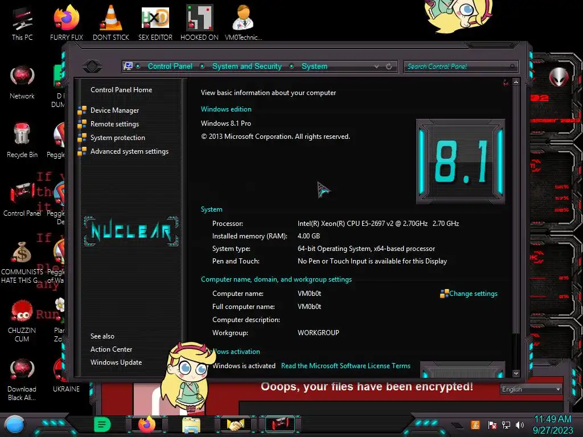The height and width of the screenshot is (437, 583).
Task: Click the scrollbar up arrow
Action: pyautogui.click(x=516, y=82)
